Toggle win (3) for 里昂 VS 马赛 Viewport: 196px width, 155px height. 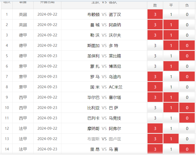click(155, 149)
